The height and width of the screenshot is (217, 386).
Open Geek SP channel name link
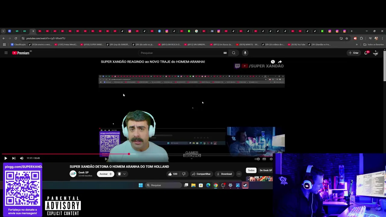[84, 172]
